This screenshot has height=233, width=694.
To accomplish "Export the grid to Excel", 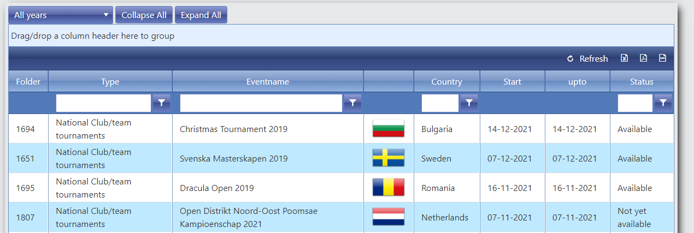I will pos(624,58).
